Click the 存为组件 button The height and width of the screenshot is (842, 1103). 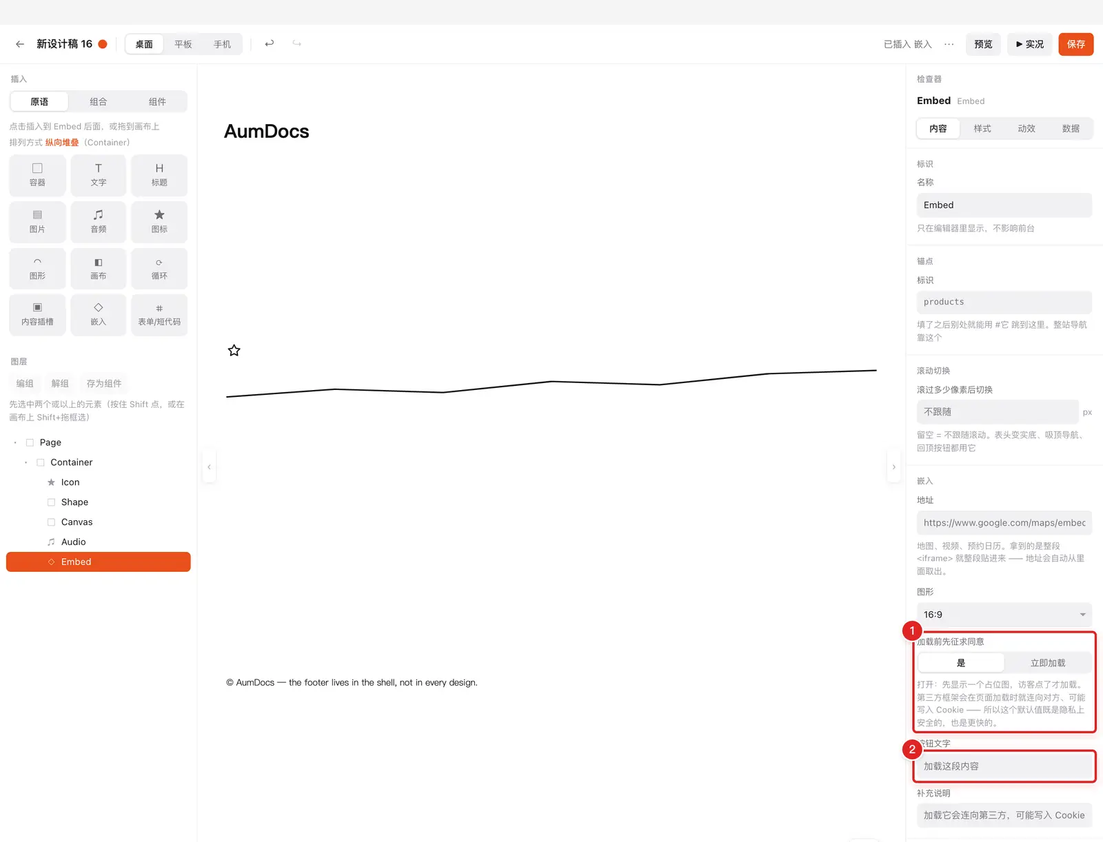[x=104, y=384]
